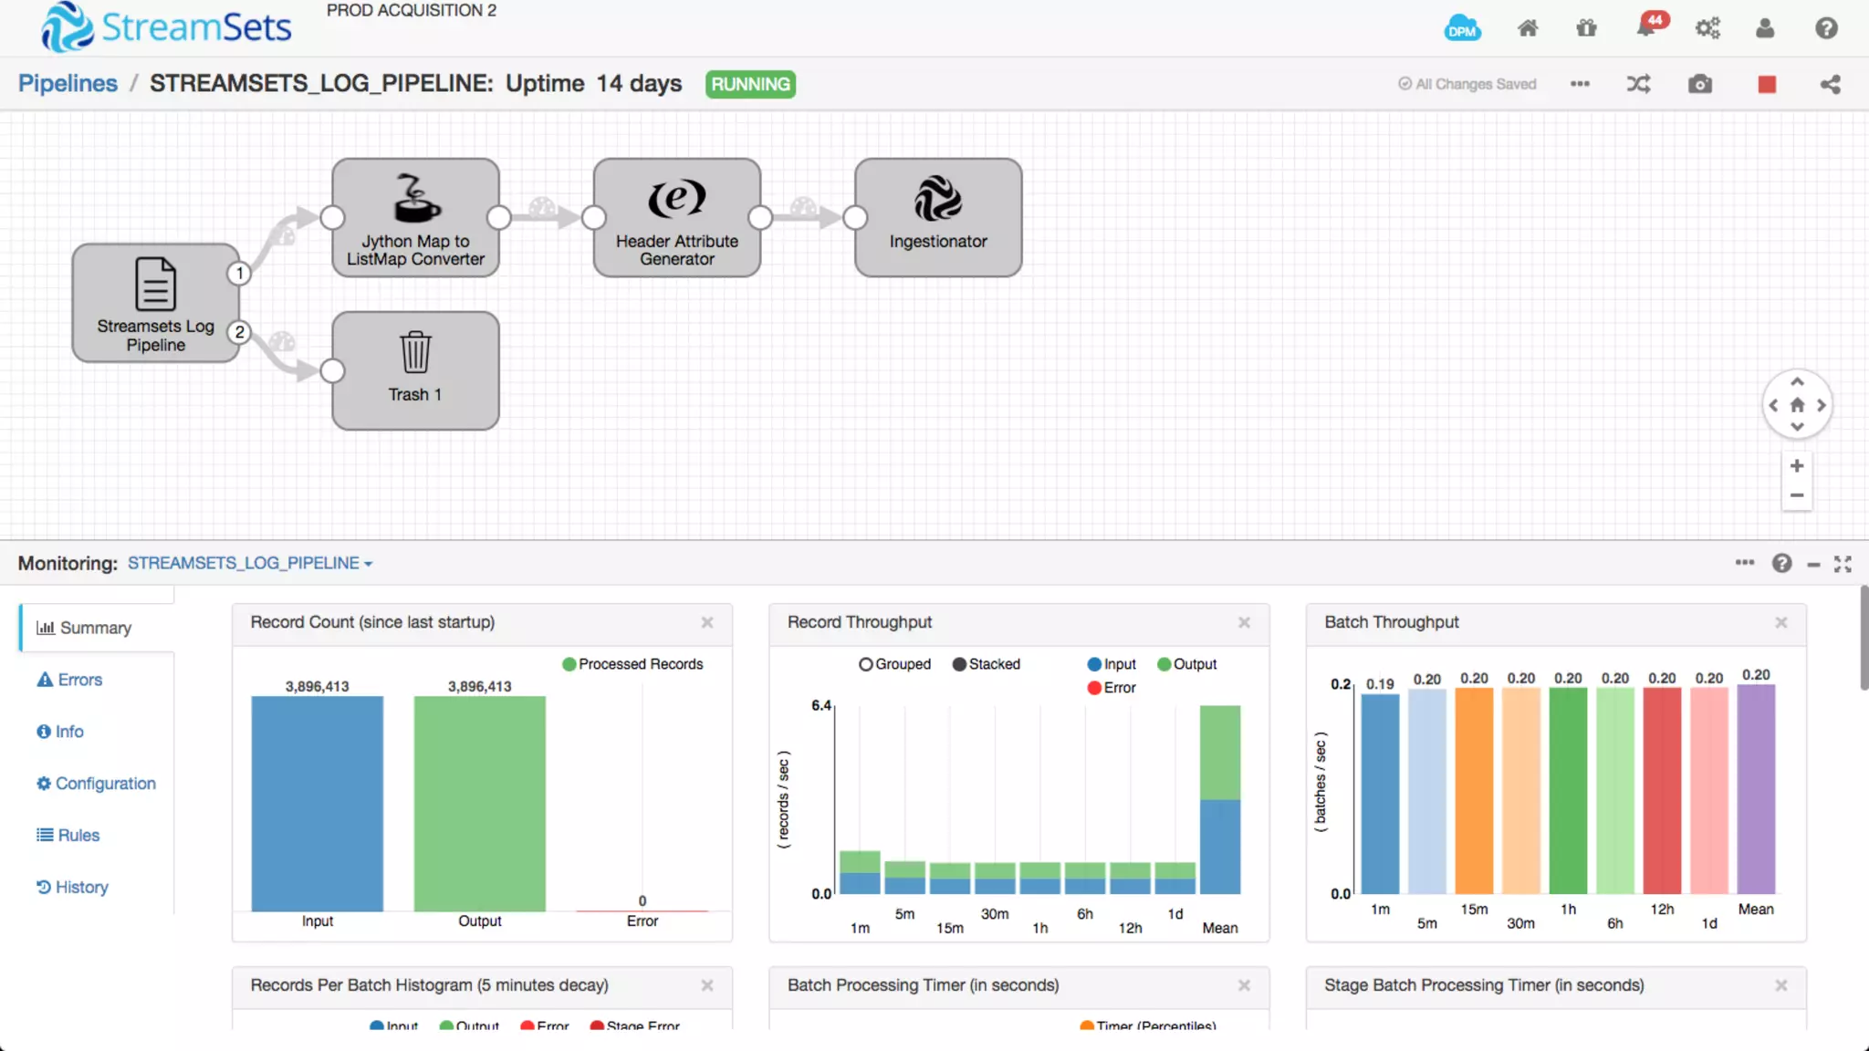Open the monitoring panel more options ellipsis
The height and width of the screenshot is (1051, 1869).
(x=1744, y=563)
